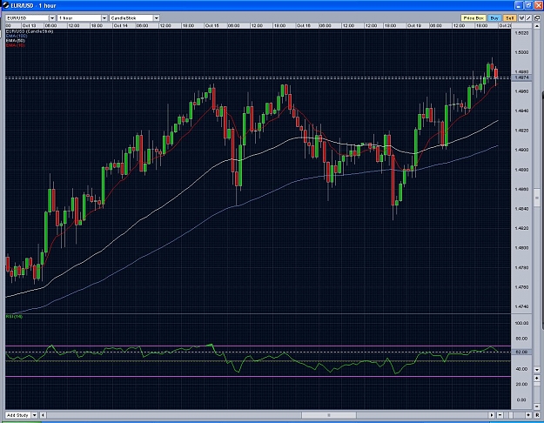Click the Oct 13 date on time axis
The height and width of the screenshot is (423, 544).
coord(29,26)
